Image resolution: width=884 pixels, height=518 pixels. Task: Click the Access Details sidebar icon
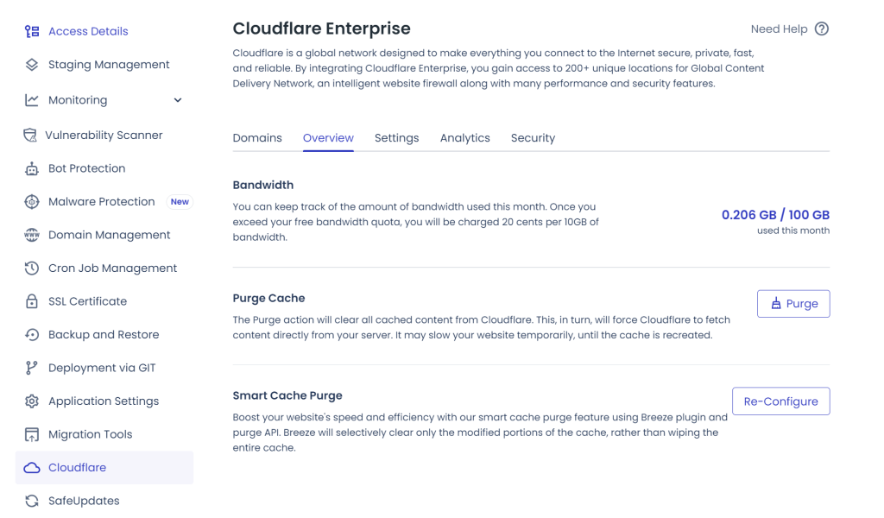click(x=32, y=32)
